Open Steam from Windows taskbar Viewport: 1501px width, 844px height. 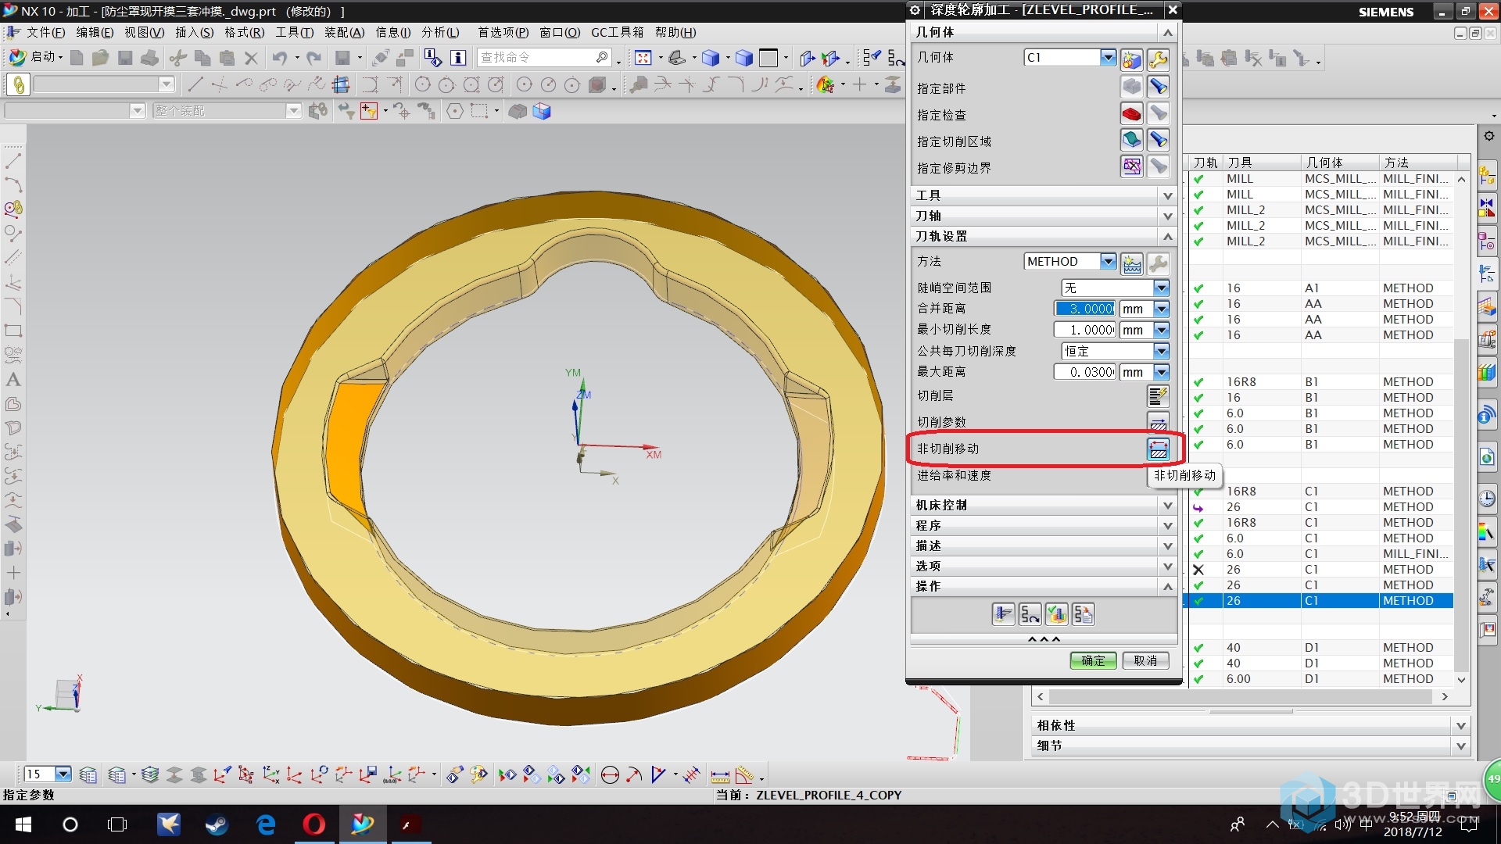217,824
